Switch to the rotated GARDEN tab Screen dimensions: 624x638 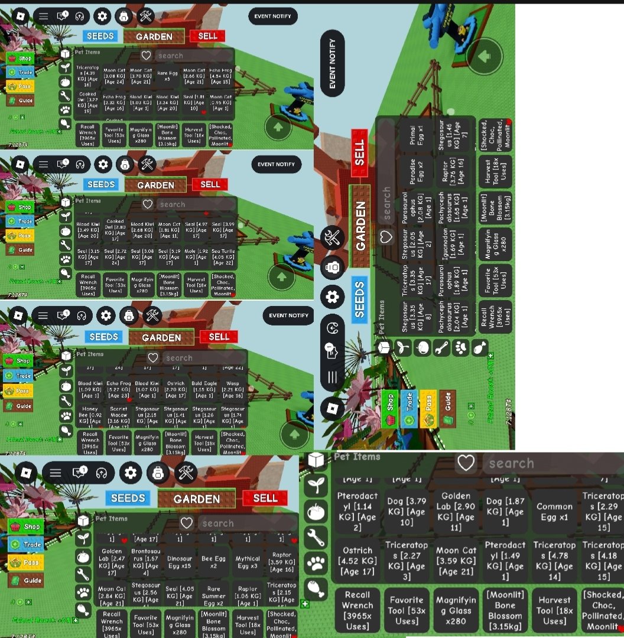[360, 226]
